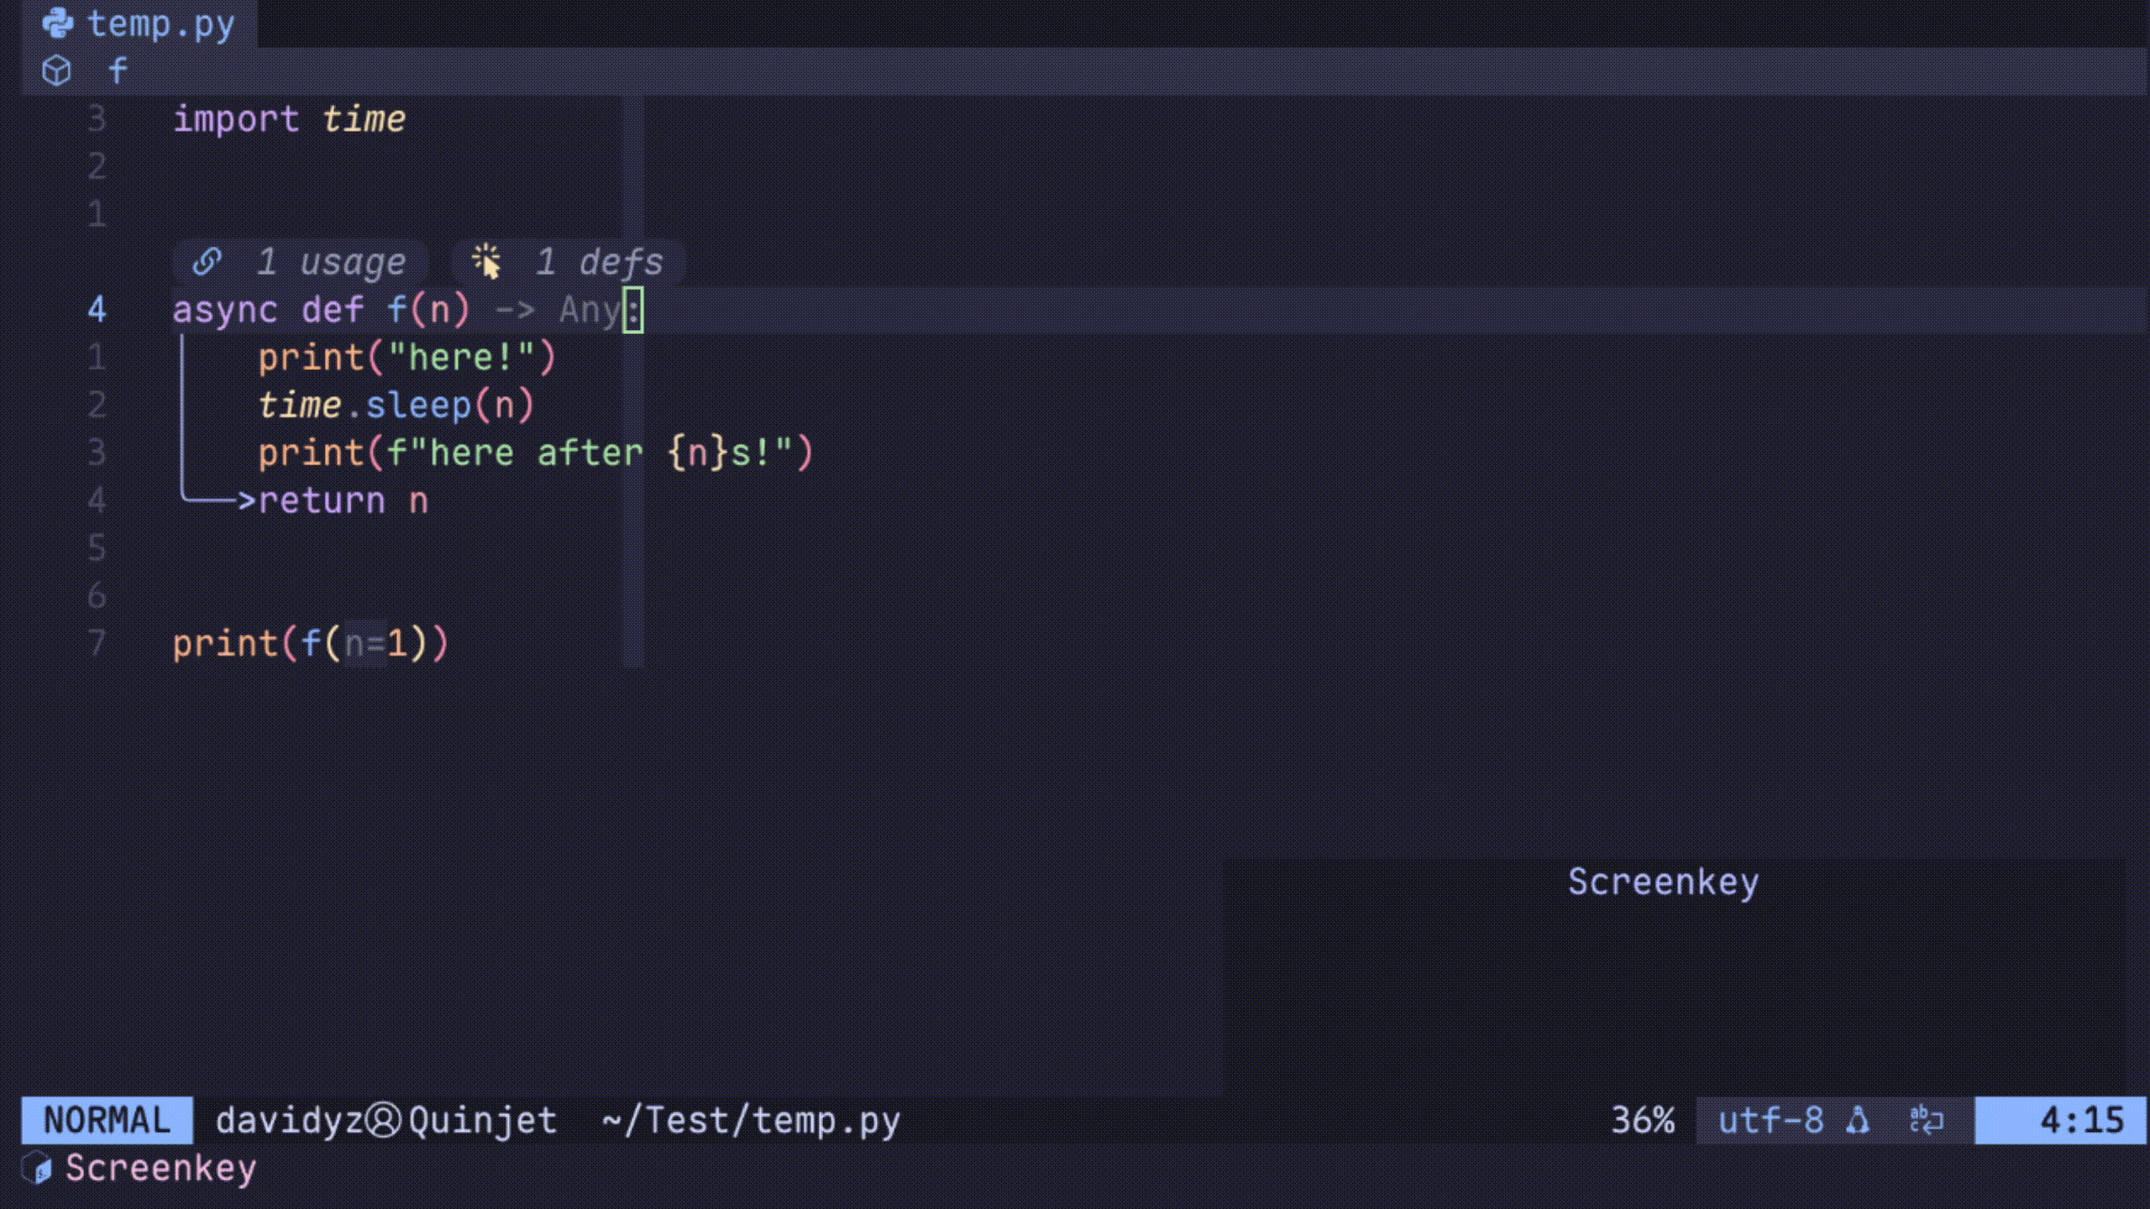Click the ~/Test/temp.py path in statusline
Screen dimensions: 2150x1209
pos(751,1120)
